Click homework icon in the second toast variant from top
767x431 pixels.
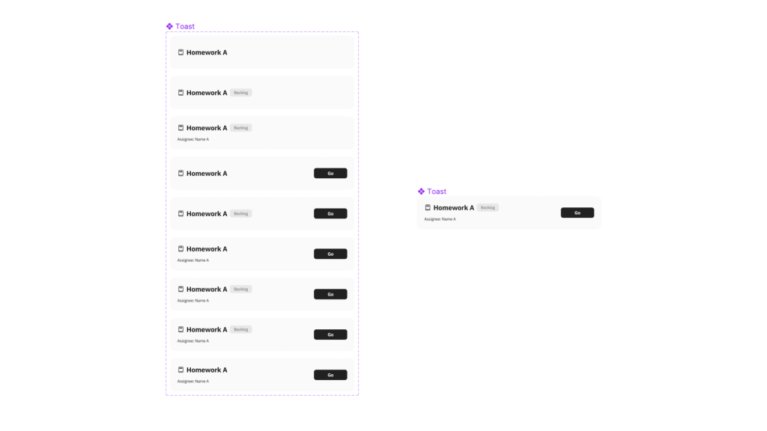181,93
